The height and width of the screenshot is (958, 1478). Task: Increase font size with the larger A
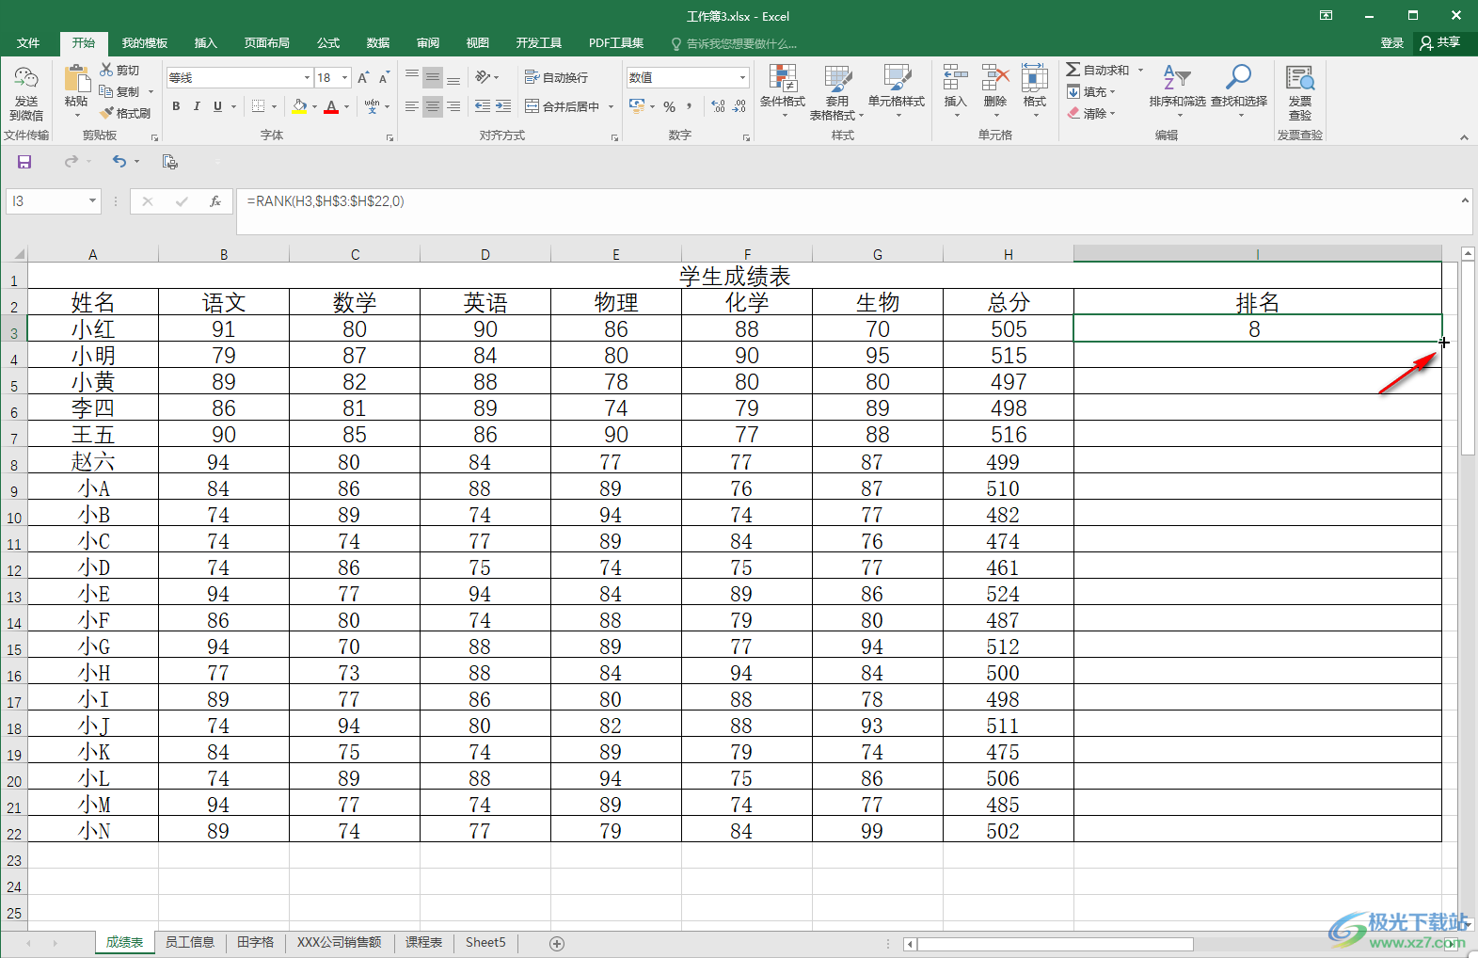(x=363, y=78)
